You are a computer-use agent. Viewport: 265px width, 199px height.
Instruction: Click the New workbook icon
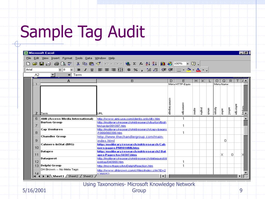(28, 64)
